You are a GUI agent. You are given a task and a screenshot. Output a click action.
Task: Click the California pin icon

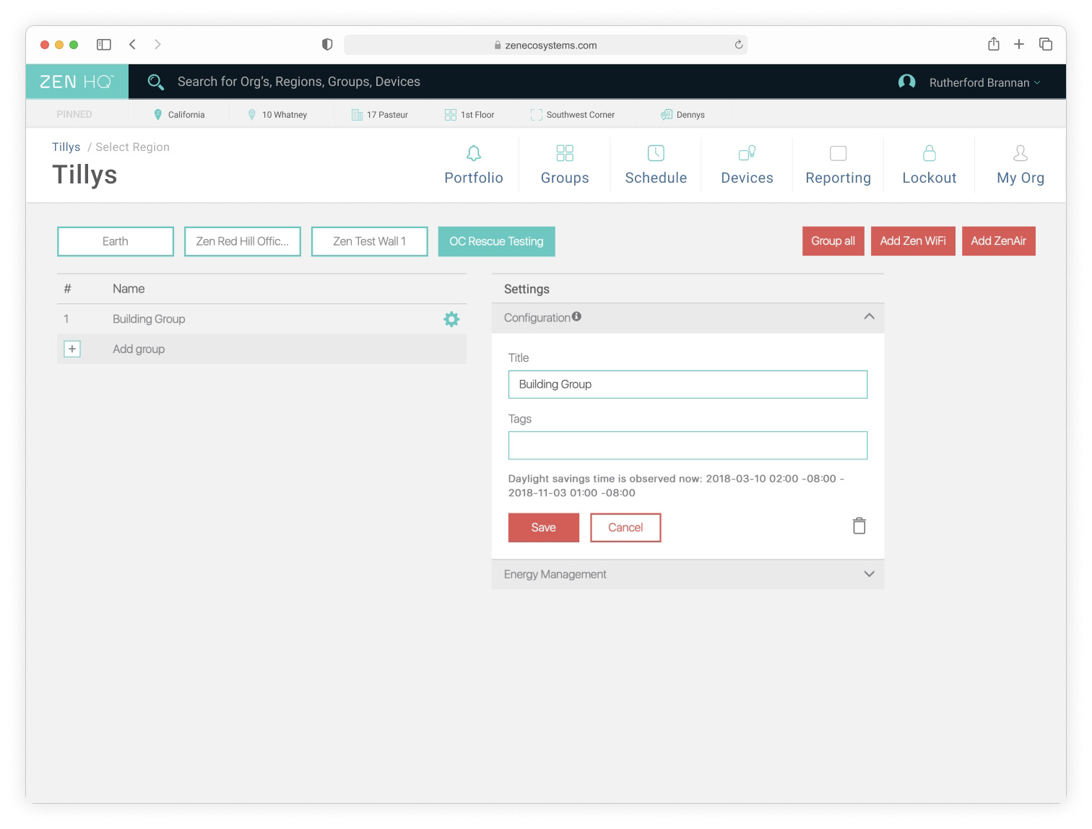pos(158,114)
